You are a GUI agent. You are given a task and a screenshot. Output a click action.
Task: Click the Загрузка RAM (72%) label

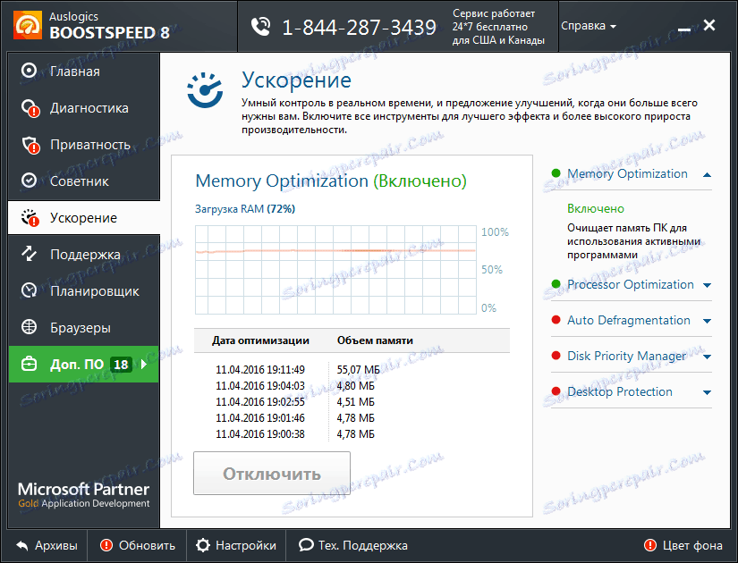pos(245,209)
